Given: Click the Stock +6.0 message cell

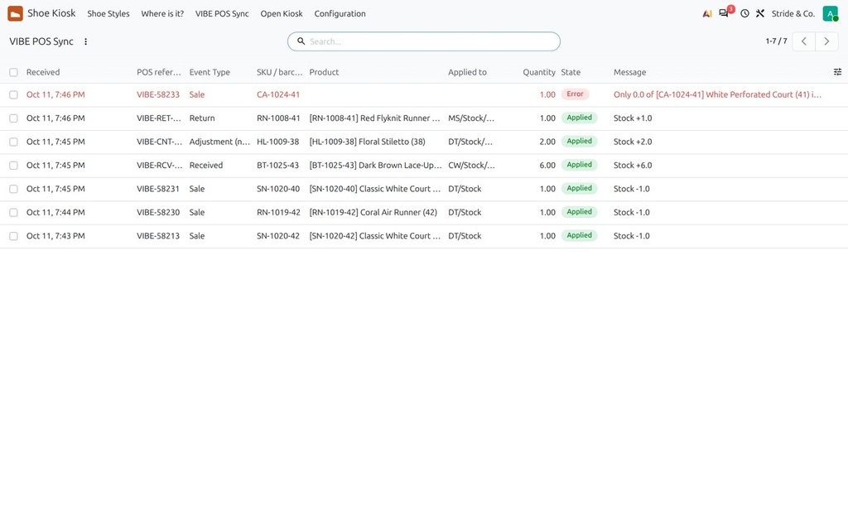Looking at the screenshot, I should [633, 165].
